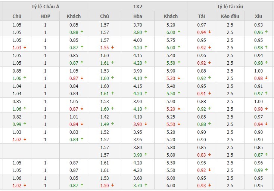Click the red down arrow beside 1.50
This screenshot has width=274, height=191.
pyautogui.click(x=112, y=185)
